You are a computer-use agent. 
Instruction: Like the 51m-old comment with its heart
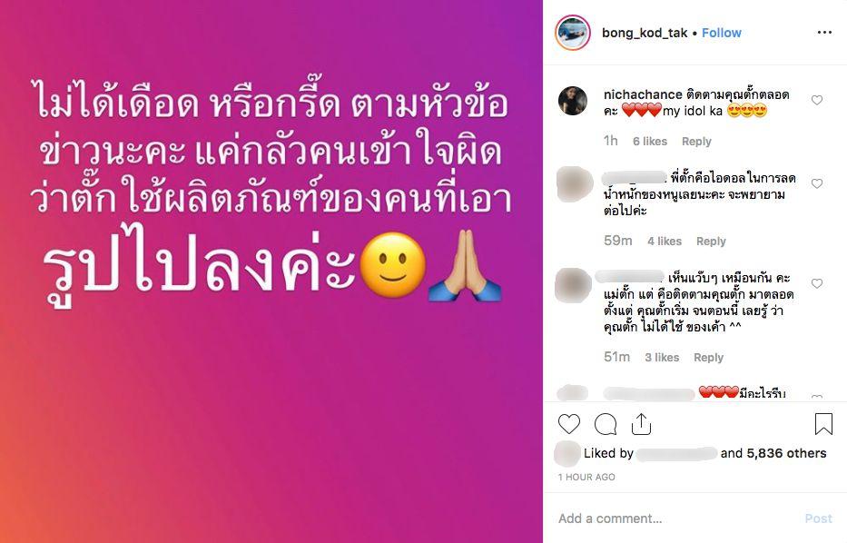817,283
